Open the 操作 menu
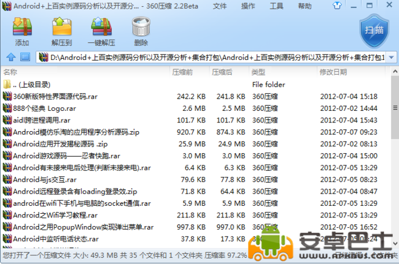This screenshot has height=264, width=399. [248, 6]
